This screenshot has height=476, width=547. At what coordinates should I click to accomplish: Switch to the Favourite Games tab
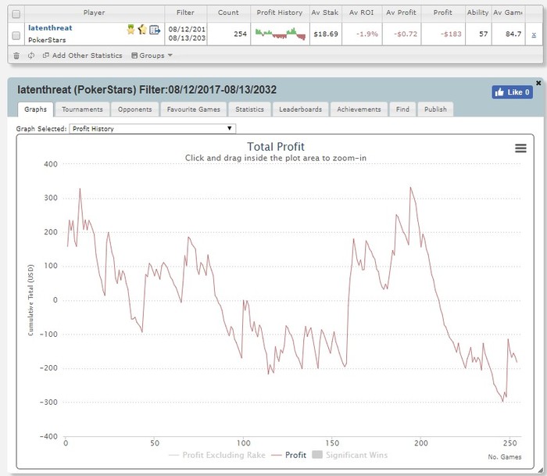pyautogui.click(x=193, y=109)
